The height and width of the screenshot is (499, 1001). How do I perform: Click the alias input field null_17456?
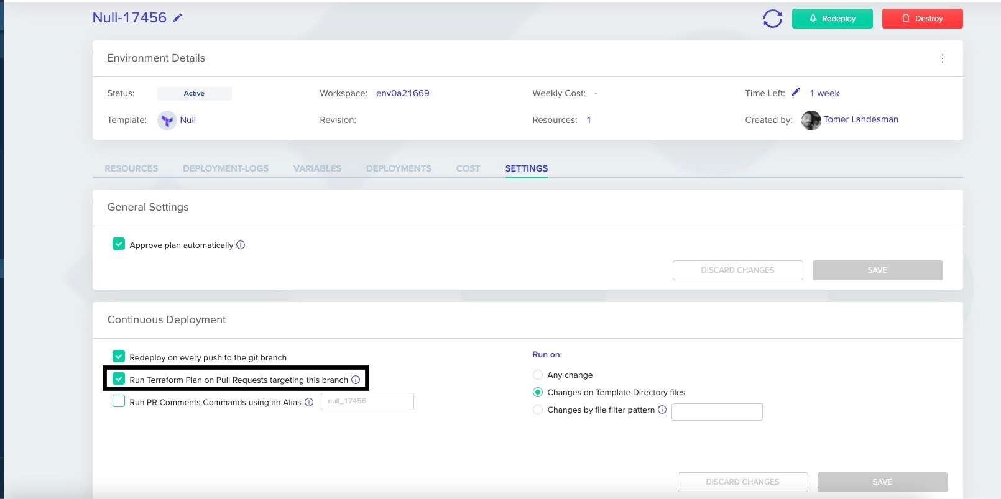click(367, 401)
